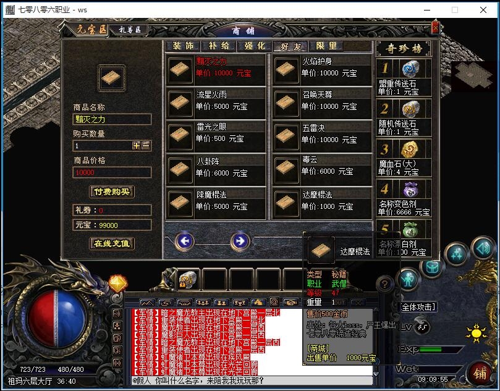Viewport: 500px width, 391px height.
Task: Select the 火焰护身 skill book item
Action: pos(287,68)
